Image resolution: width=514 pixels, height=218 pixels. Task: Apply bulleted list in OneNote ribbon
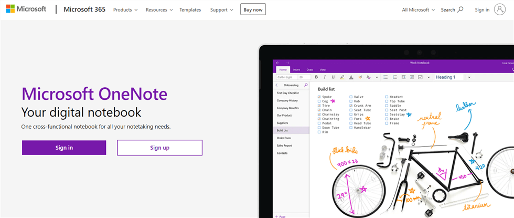[385, 77]
